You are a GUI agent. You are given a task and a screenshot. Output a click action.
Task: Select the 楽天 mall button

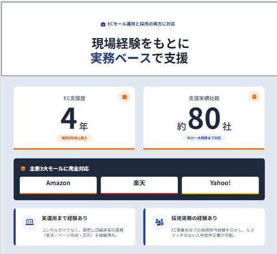pyautogui.click(x=139, y=185)
